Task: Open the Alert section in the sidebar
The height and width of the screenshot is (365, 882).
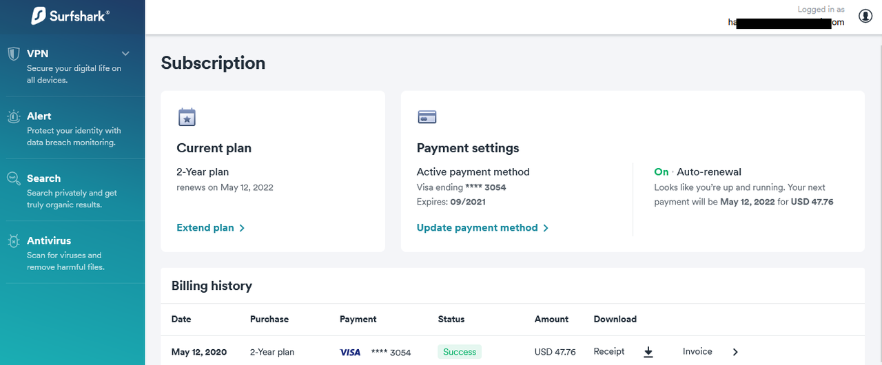Action: point(72,128)
